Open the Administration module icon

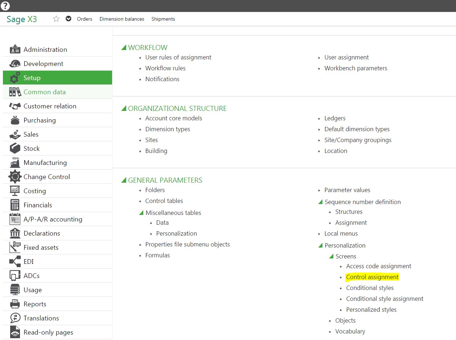tap(15, 49)
